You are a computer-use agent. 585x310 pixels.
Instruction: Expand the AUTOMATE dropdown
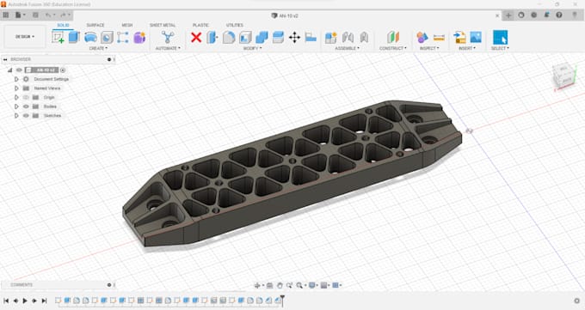coord(168,48)
